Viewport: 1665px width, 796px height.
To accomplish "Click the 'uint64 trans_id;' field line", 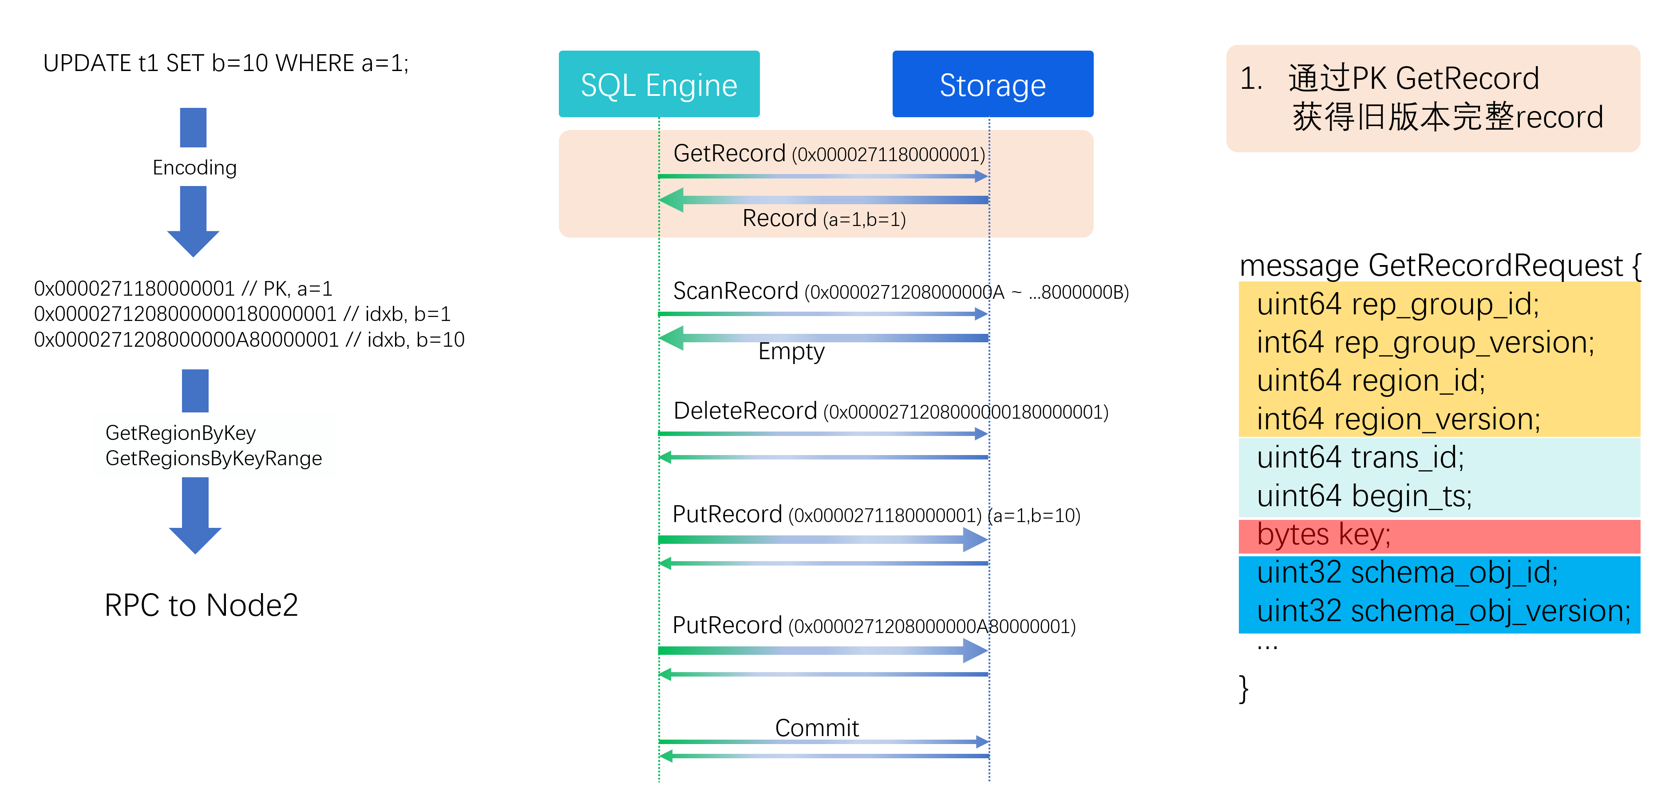I will tap(1360, 458).
